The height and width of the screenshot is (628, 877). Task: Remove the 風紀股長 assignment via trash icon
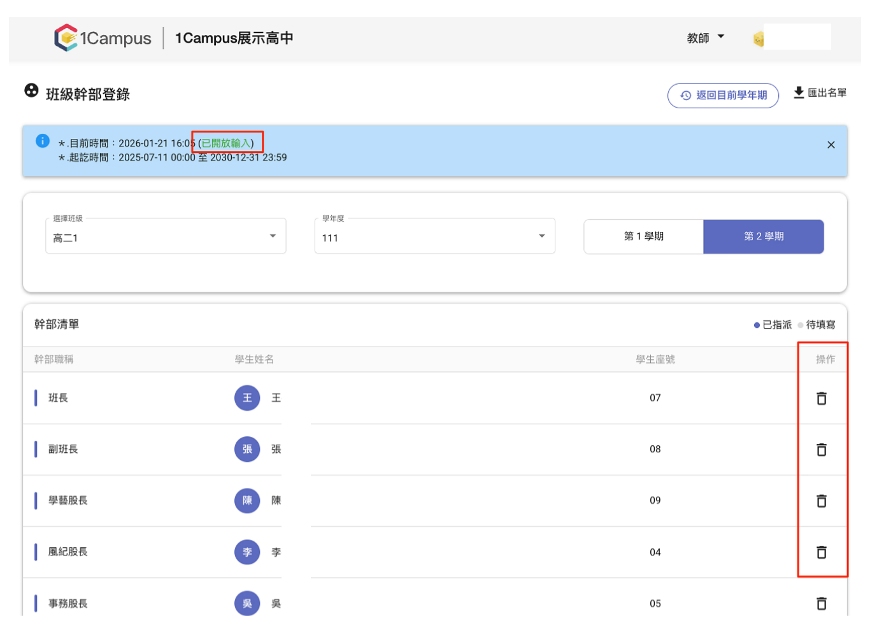822,552
